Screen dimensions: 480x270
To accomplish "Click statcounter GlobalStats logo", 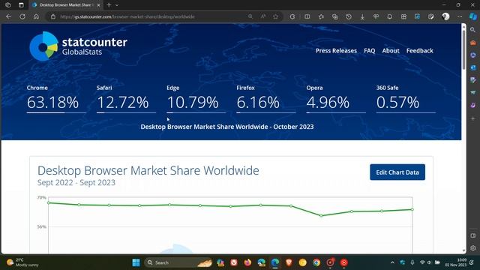I will [x=78, y=46].
